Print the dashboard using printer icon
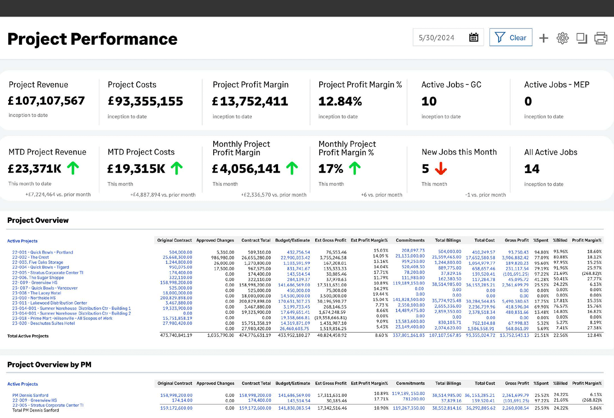The image size is (614, 418). (x=601, y=38)
